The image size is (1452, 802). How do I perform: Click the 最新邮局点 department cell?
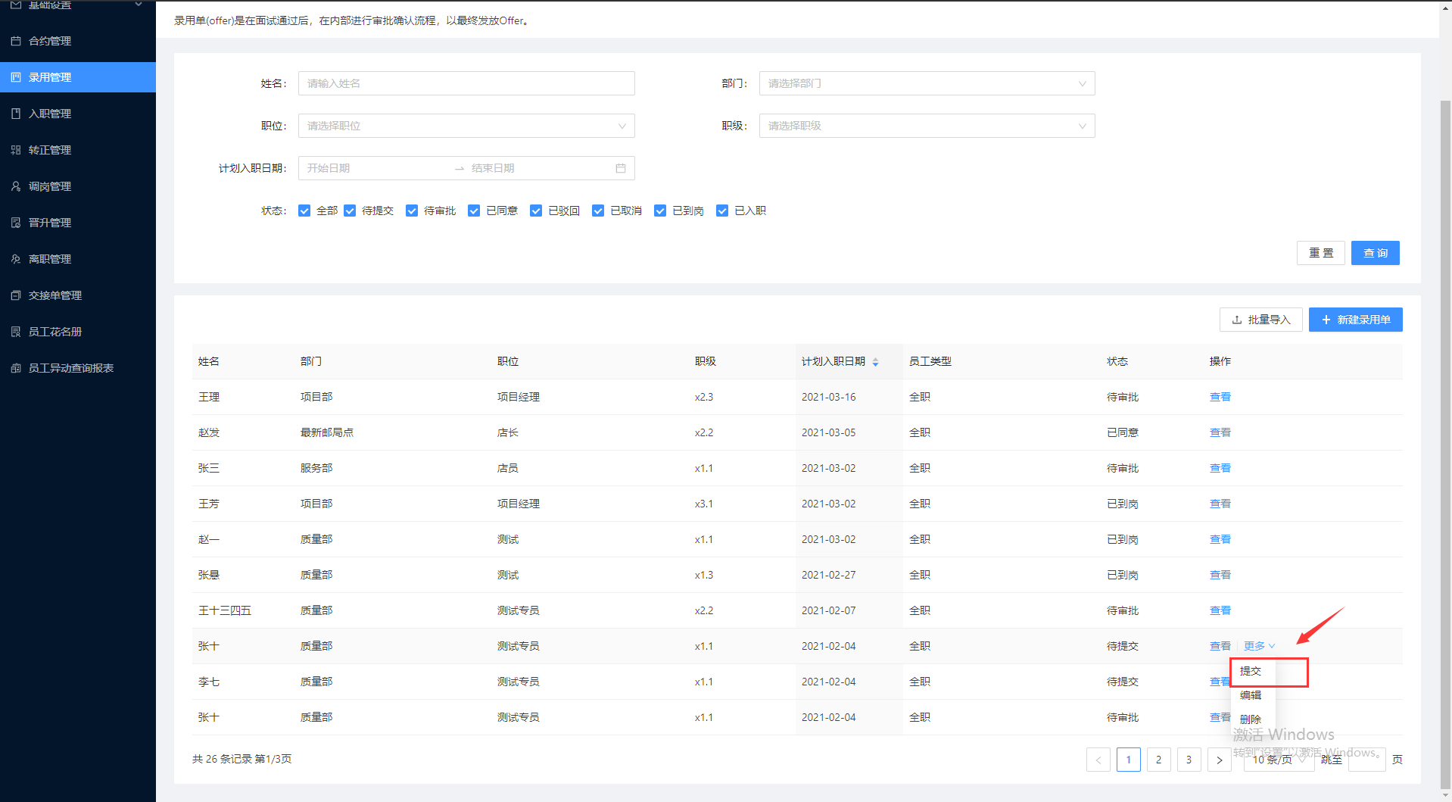click(327, 432)
